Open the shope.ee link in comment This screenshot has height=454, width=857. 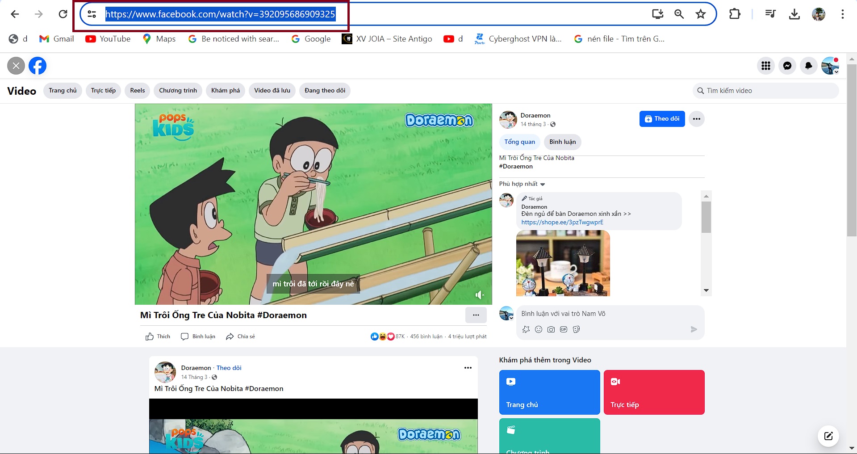click(x=562, y=222)
